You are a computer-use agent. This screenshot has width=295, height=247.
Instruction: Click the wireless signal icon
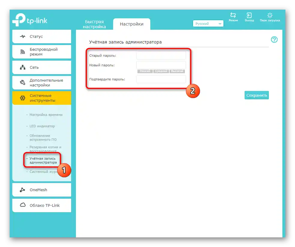coord(23,52)
